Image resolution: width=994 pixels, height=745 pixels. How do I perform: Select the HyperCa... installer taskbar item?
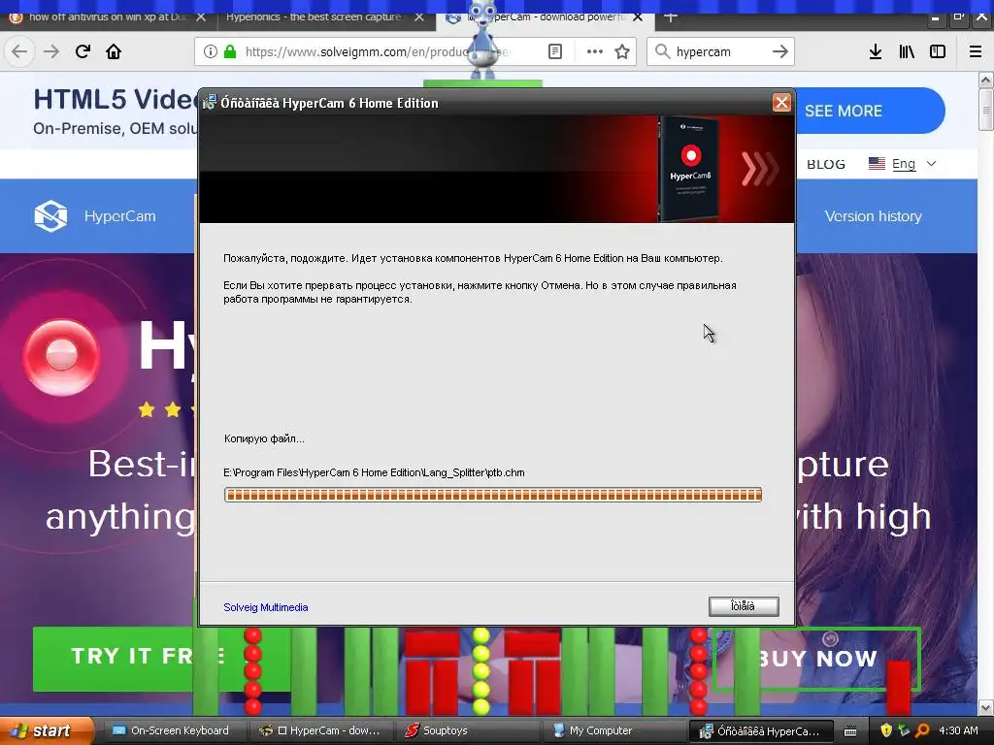click(761, 730)
